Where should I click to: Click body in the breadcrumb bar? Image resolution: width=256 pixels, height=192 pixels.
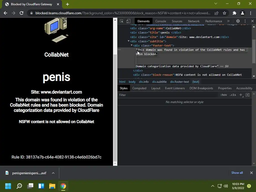tap(132, 82)
